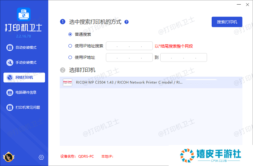This screenshot has width=253, height=166.
Task: Open settings via the gear icon
Action: [x=41, y=157]
